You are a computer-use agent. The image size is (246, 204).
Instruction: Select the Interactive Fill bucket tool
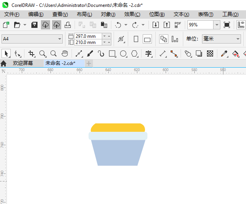235,54
